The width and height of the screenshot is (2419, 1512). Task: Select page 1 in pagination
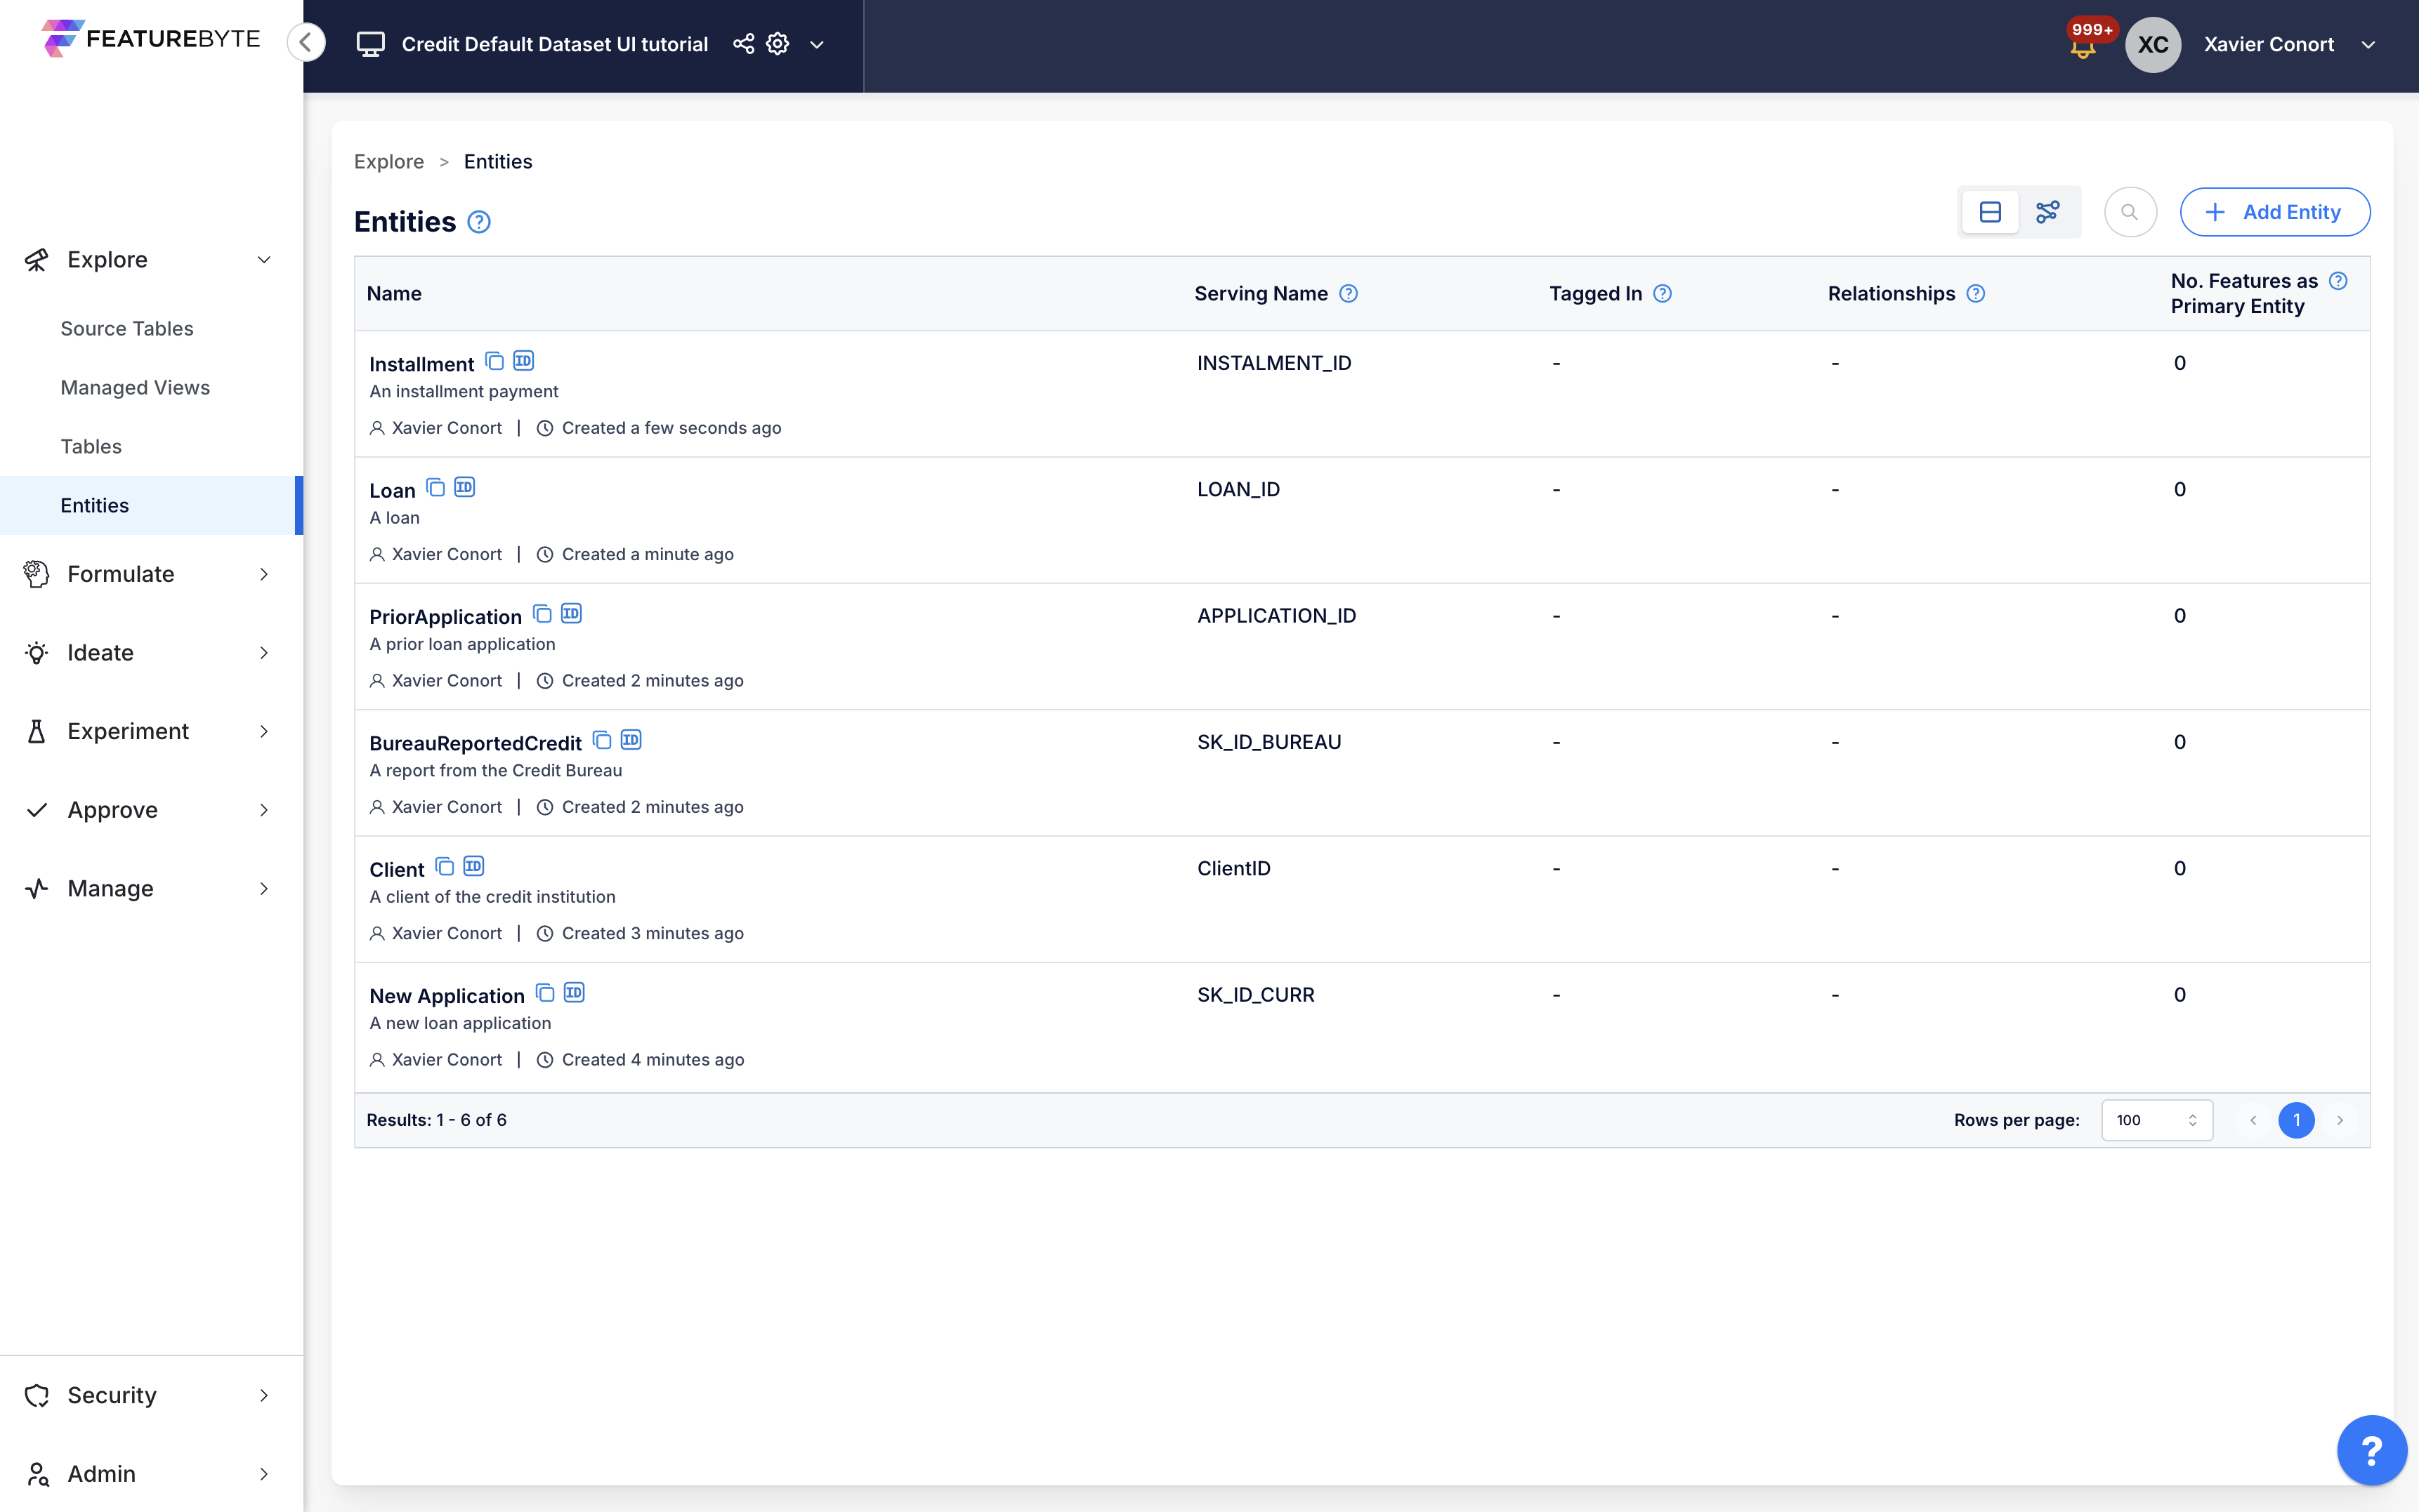pyautogui.click(x=2296, y=1120)
